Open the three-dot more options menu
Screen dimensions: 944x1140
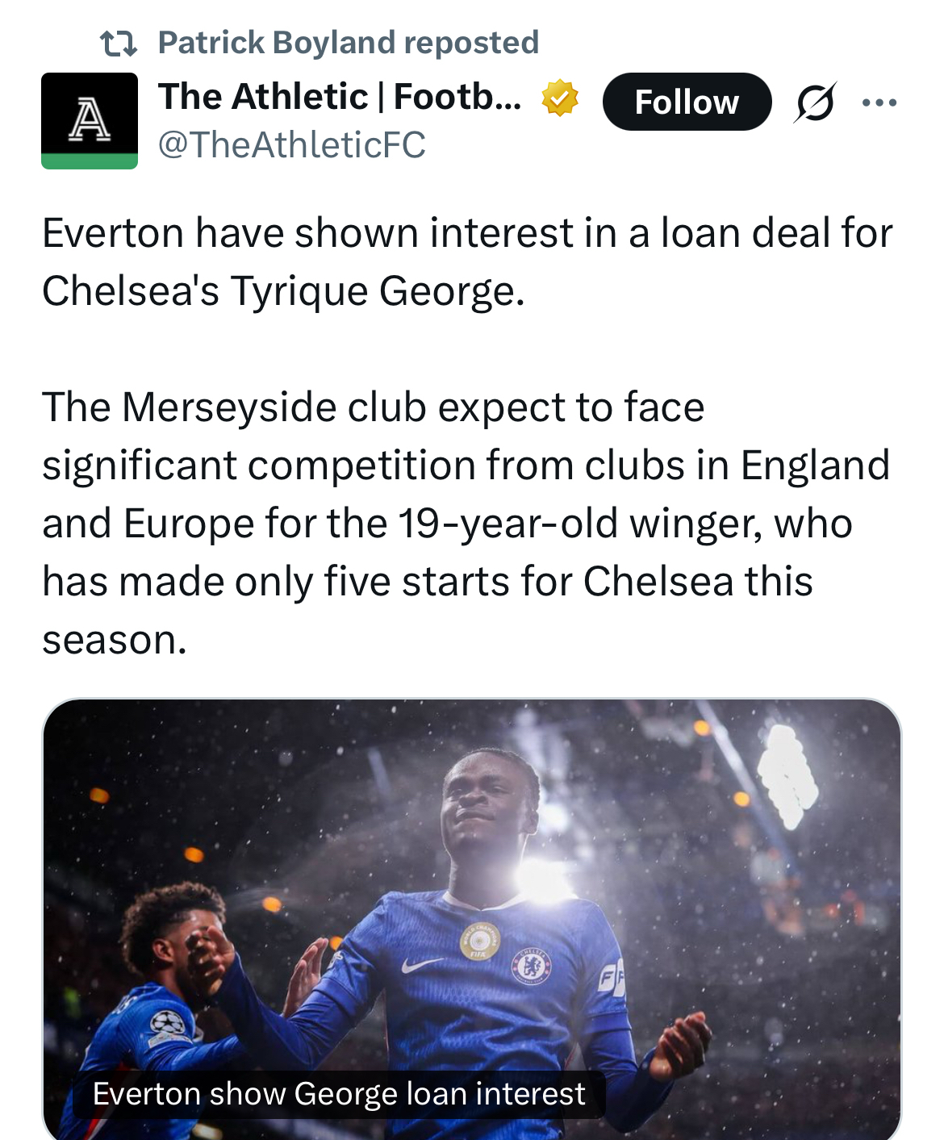pos(879,102)
